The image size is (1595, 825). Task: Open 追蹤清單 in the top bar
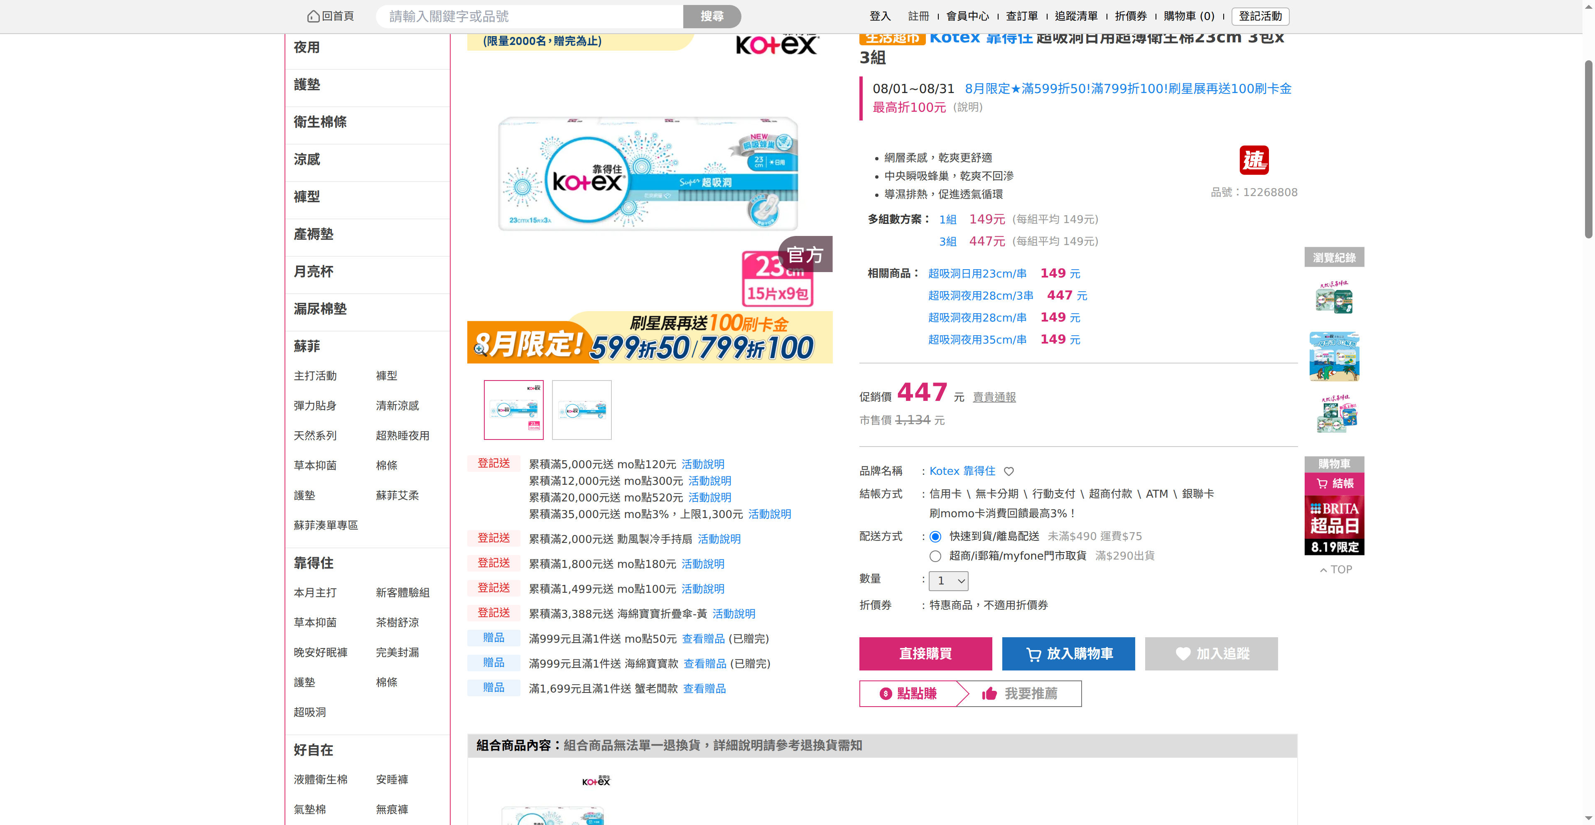(x=1077, y=16)
